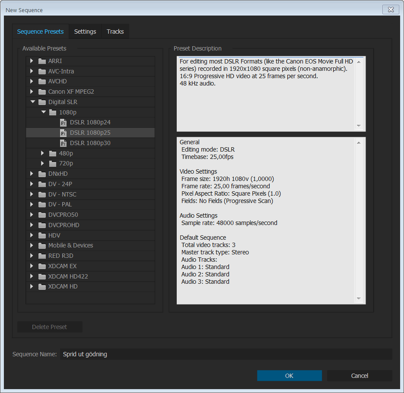
Task: Click the DNxHD folder icon
Action: (x=42, y=174)
